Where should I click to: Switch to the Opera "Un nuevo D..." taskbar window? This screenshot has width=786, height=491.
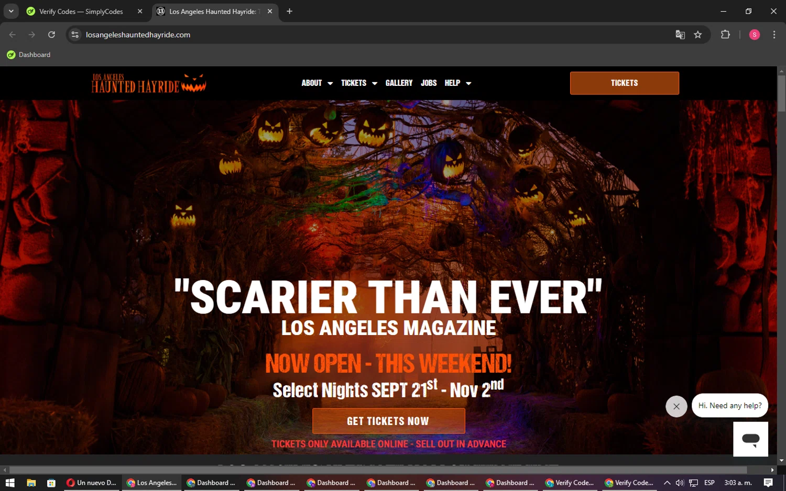pos(92,483)
